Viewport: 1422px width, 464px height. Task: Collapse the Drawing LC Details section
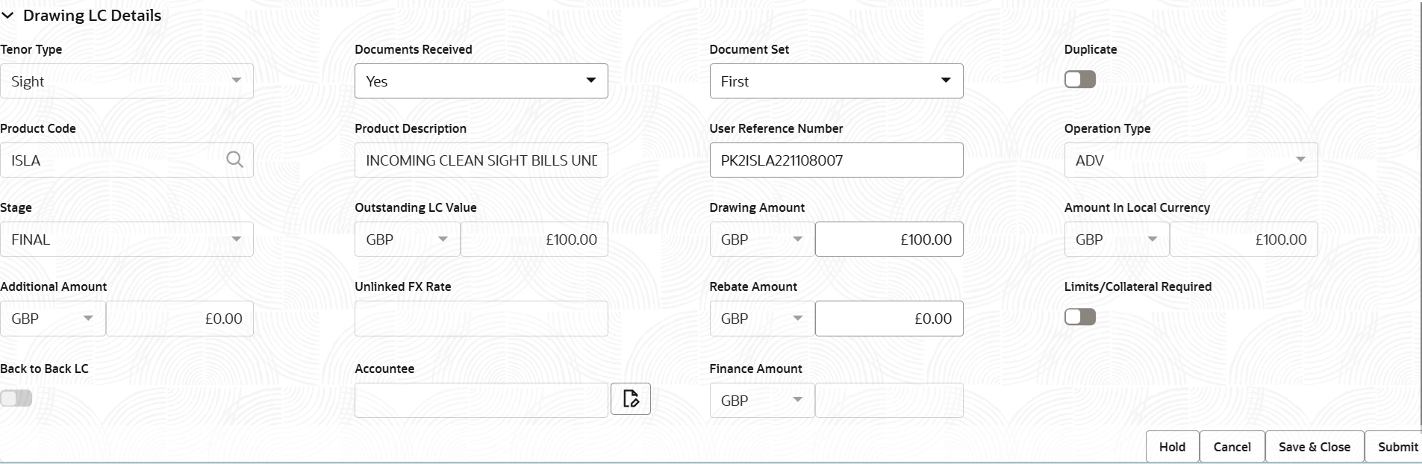click(x=8, y=16)
